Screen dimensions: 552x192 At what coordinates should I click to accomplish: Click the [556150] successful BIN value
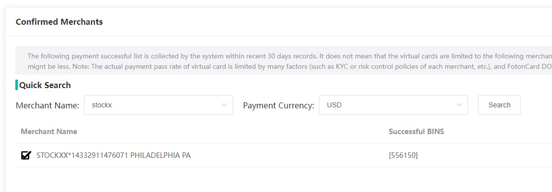click(403, 155)
